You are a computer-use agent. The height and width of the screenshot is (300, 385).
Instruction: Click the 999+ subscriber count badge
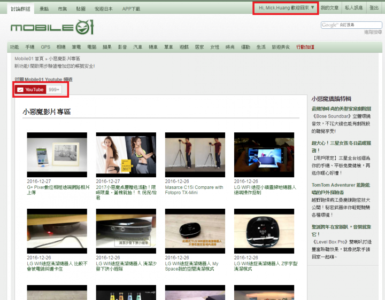pos(54,90)
